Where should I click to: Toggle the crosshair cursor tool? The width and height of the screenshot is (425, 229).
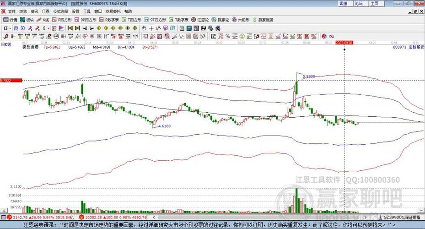pos(151,28)
